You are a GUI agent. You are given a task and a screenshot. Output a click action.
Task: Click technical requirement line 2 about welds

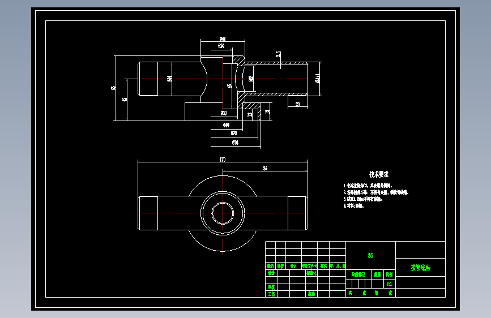[x=376, y=192]
